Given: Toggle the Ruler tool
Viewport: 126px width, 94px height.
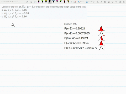Looking at the screenshot, I should pyautogui.click(x=101, y=2).
